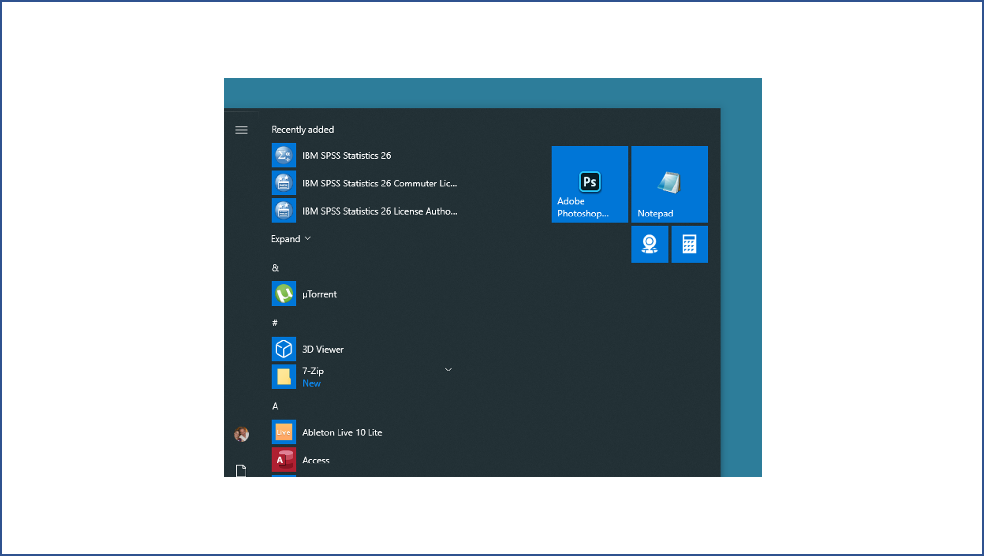Click the 'A' letter group header
This screenshot has width=984, height=556.
pyautogui.click(x=275, y=406)
